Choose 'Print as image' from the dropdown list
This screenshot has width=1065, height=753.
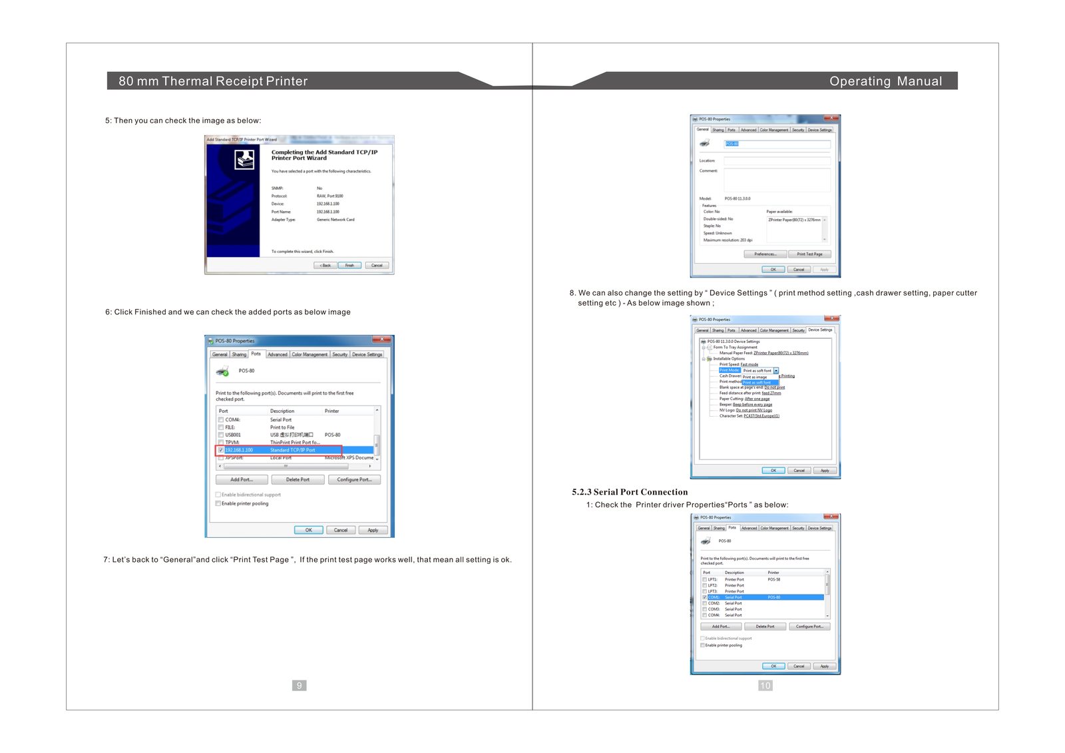coord(755,377)
